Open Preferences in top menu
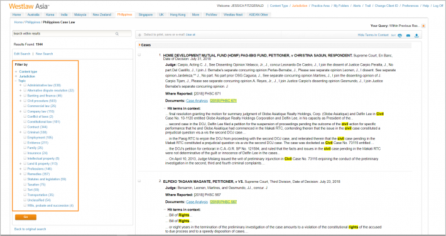 (x=410, y=6)
